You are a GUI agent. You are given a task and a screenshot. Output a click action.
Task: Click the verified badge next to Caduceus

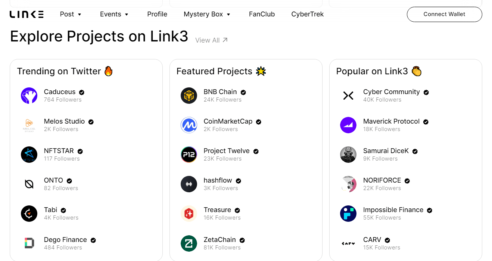(82, 92)
